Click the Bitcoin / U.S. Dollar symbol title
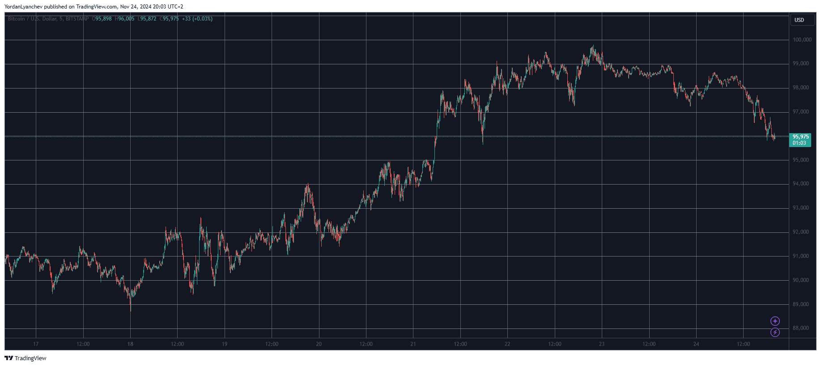Screen dimensions: 821x366 [x=48, y=19]
